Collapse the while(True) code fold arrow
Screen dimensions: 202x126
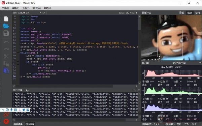(x=18, y=53)
